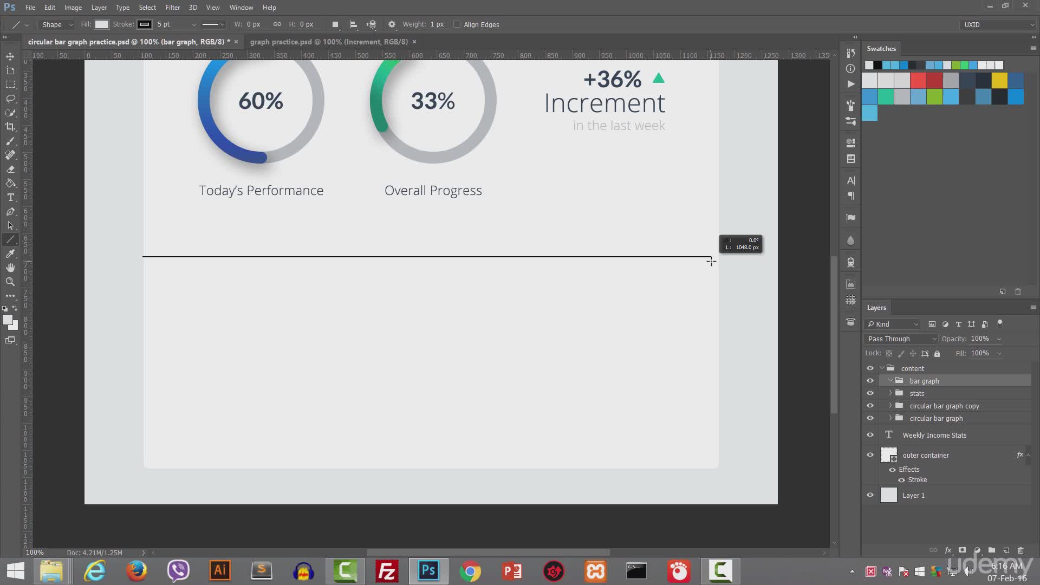Select the Layer 1 layer row

pos(948,495)
